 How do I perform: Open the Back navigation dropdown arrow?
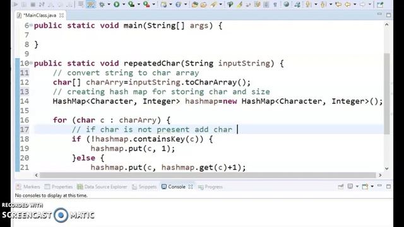[355, 4]
